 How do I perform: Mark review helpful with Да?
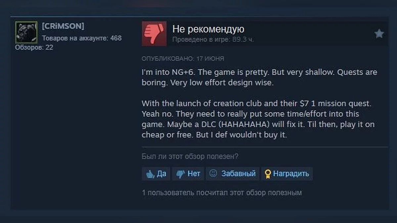pos(156,174)
